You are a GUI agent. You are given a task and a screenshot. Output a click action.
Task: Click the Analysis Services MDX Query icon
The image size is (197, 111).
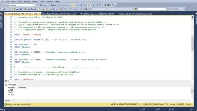[x=42, y=9]
